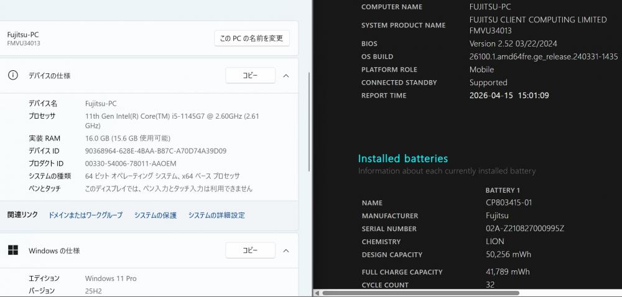Click the Fujitsu-PC heading in settings
The image size is (622, 297).
click(23, 34)
